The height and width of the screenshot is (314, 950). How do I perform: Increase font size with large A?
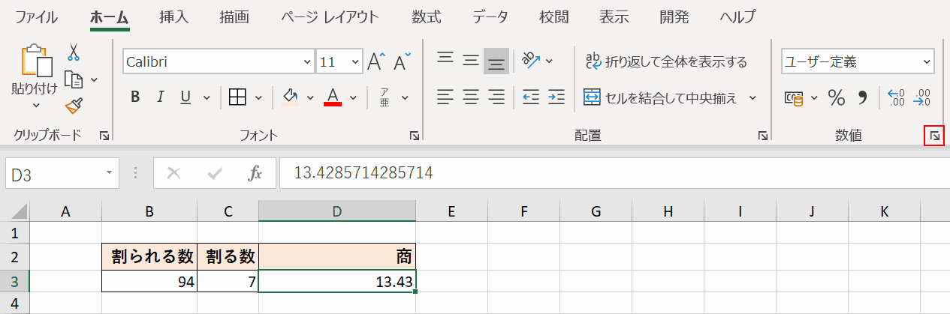pos(376,62)
